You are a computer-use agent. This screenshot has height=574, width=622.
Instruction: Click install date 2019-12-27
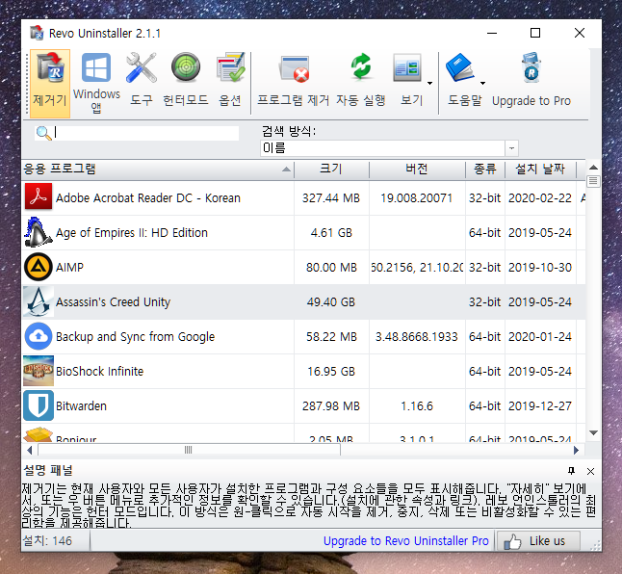[x=540, y=405]
